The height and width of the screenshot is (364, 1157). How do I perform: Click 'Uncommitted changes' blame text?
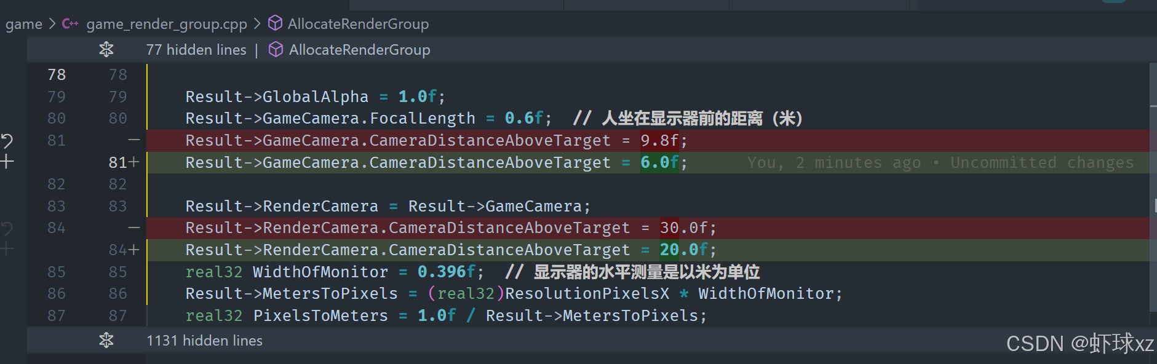click(1041, 162)
